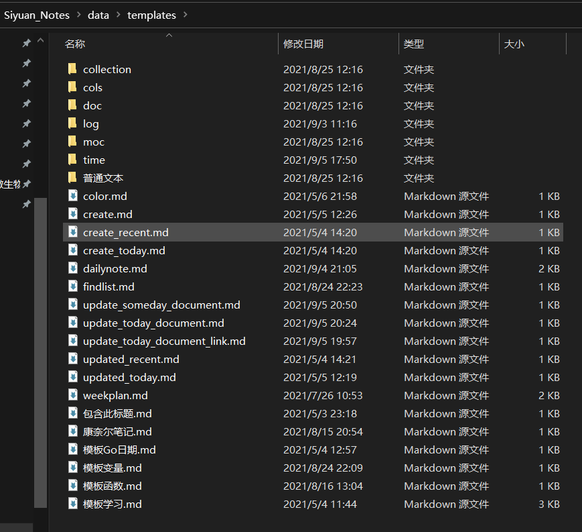Screen dimensions: 582x532
Task: Click the weekplan.md file icon
Action: [72, 395]
